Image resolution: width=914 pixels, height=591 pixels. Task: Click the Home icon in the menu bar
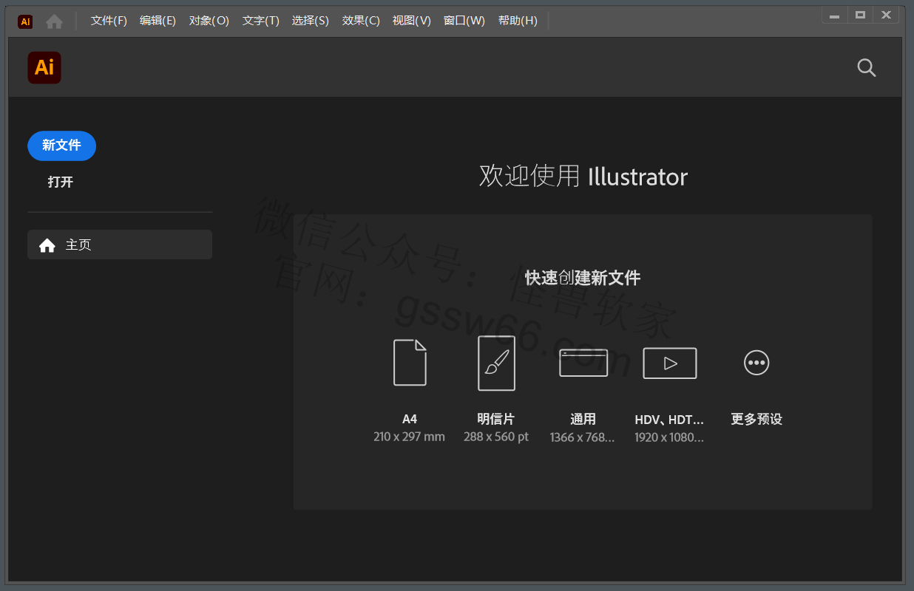click(54, 21)
